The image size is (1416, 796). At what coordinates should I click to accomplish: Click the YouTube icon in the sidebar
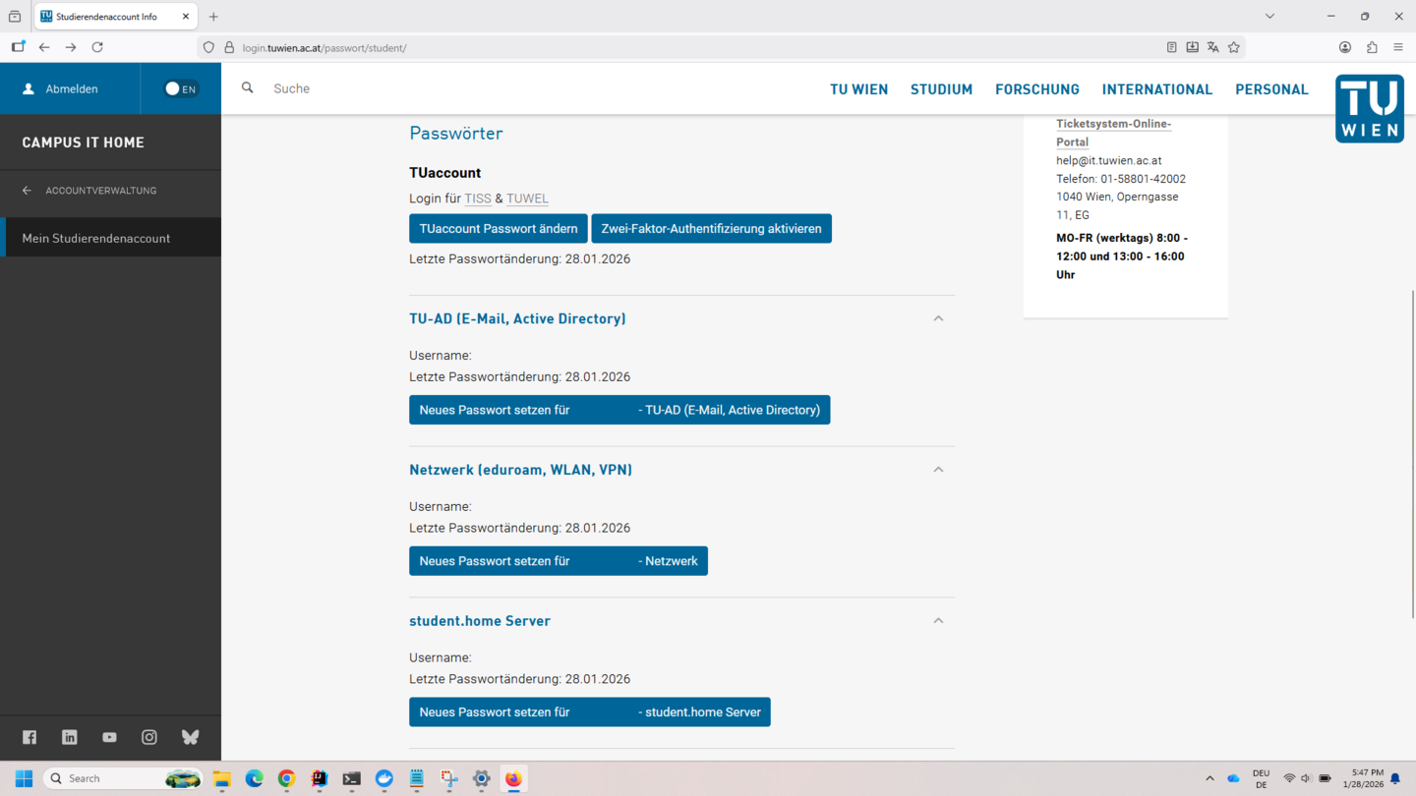click(x=109, y=737)
